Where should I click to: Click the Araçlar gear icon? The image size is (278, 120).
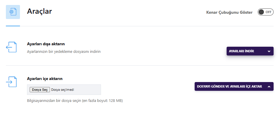[13, 12]
